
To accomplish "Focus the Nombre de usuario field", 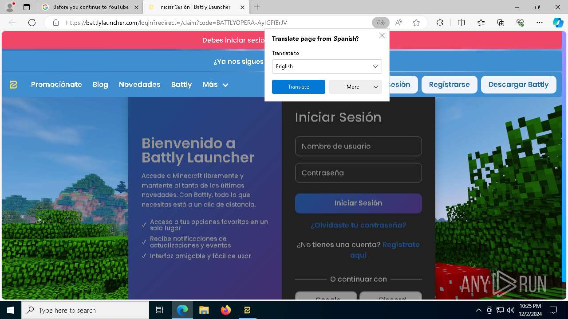I will click(359, 146).
